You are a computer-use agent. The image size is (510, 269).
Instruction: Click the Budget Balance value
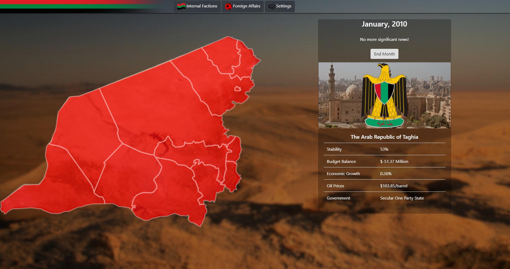[x=394, y=161]
